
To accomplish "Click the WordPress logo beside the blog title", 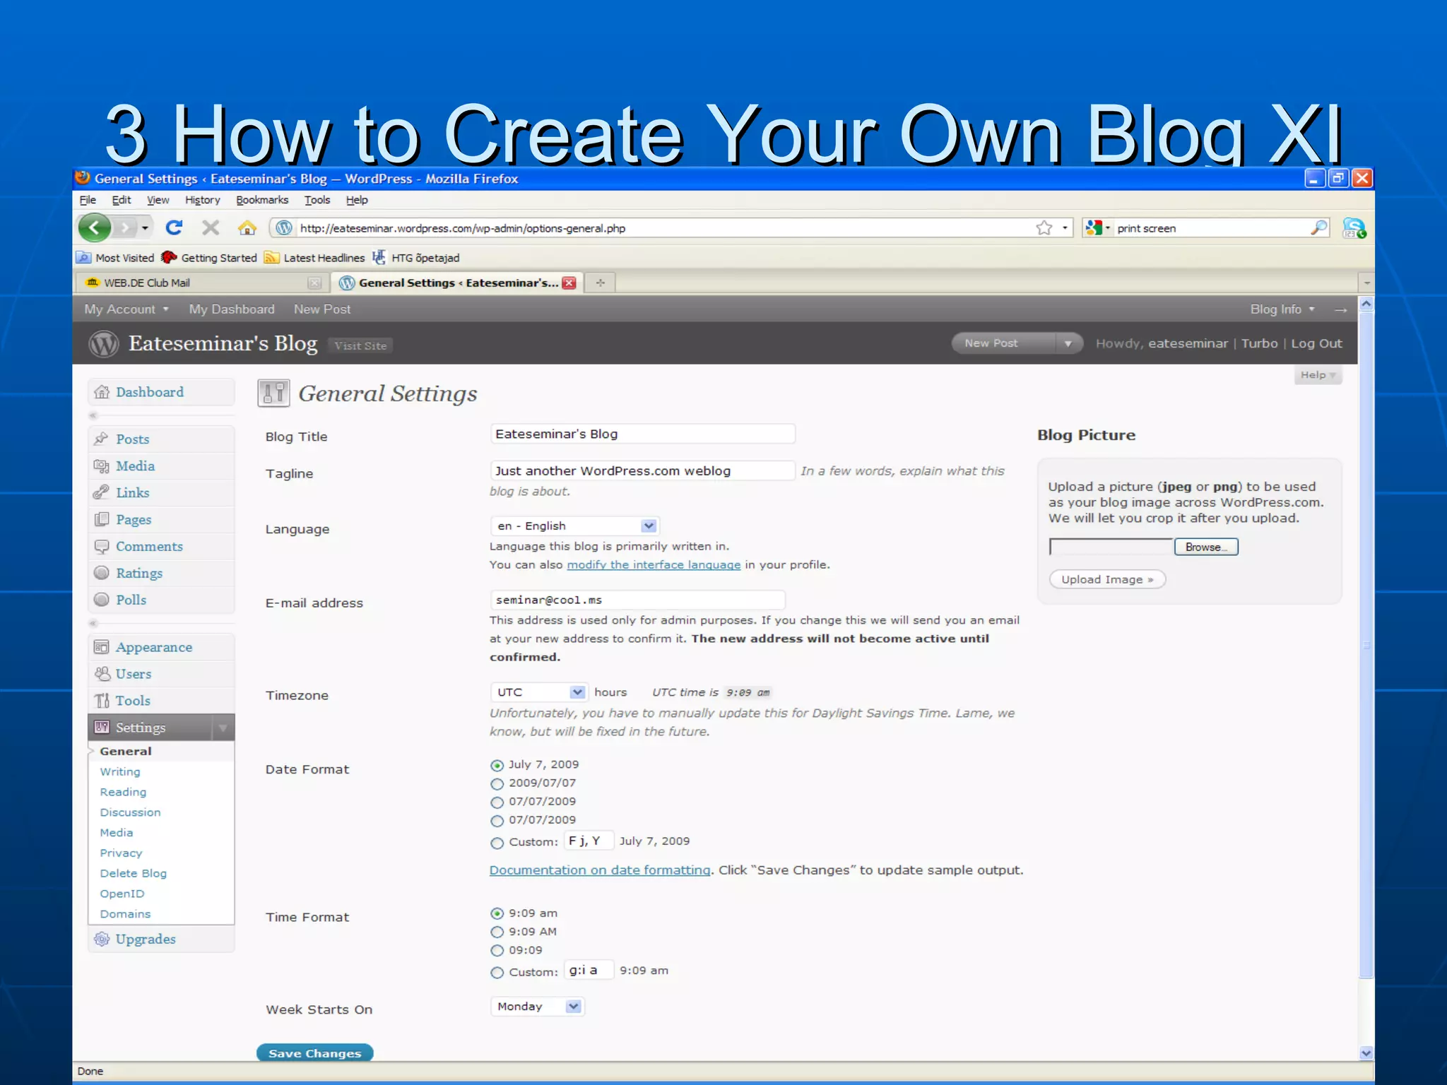I will click(x=104, y=344).
